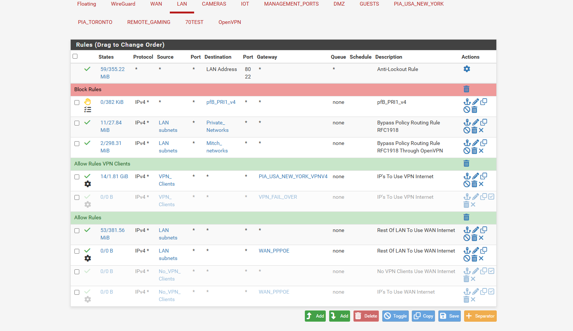Screen dimensions: 573x331
Task: Check the pfB_PRI1_v4 rule checkbox
Action: (x=77, y=102)
